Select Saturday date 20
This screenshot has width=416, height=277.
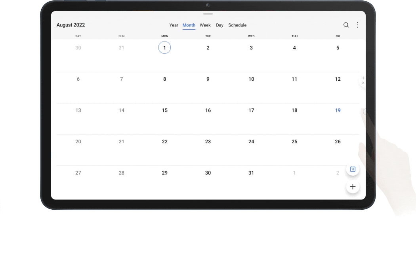[78, 142]
